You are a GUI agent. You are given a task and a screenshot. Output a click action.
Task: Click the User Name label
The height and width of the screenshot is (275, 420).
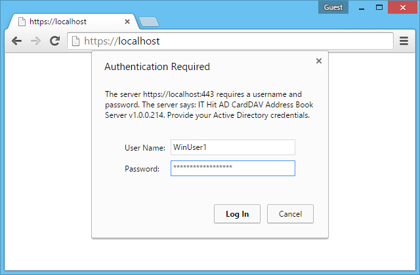145,148
